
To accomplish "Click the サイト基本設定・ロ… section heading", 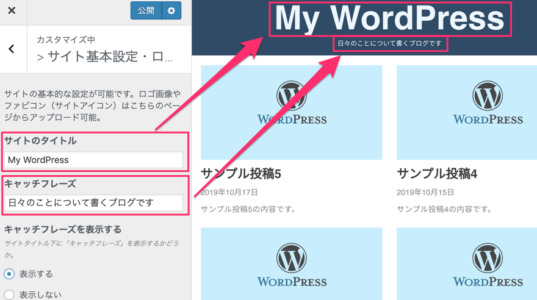I will click(x=104, y=57).
